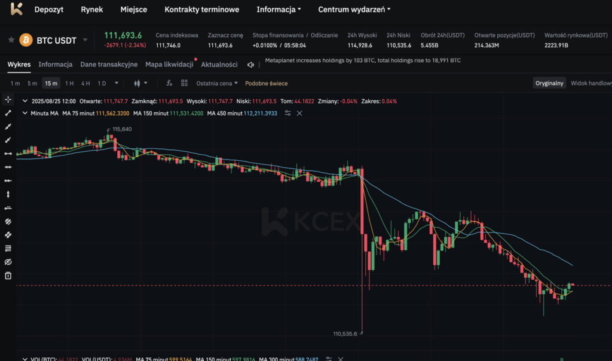Image resolution: width=612 pixels, height=361 pixels.
Task: Expand more timeframes dropdown arrow
Action: (x=117, y=83)
